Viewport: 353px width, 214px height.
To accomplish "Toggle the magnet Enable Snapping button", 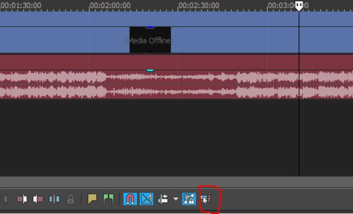I will click(x=130, y=199).
